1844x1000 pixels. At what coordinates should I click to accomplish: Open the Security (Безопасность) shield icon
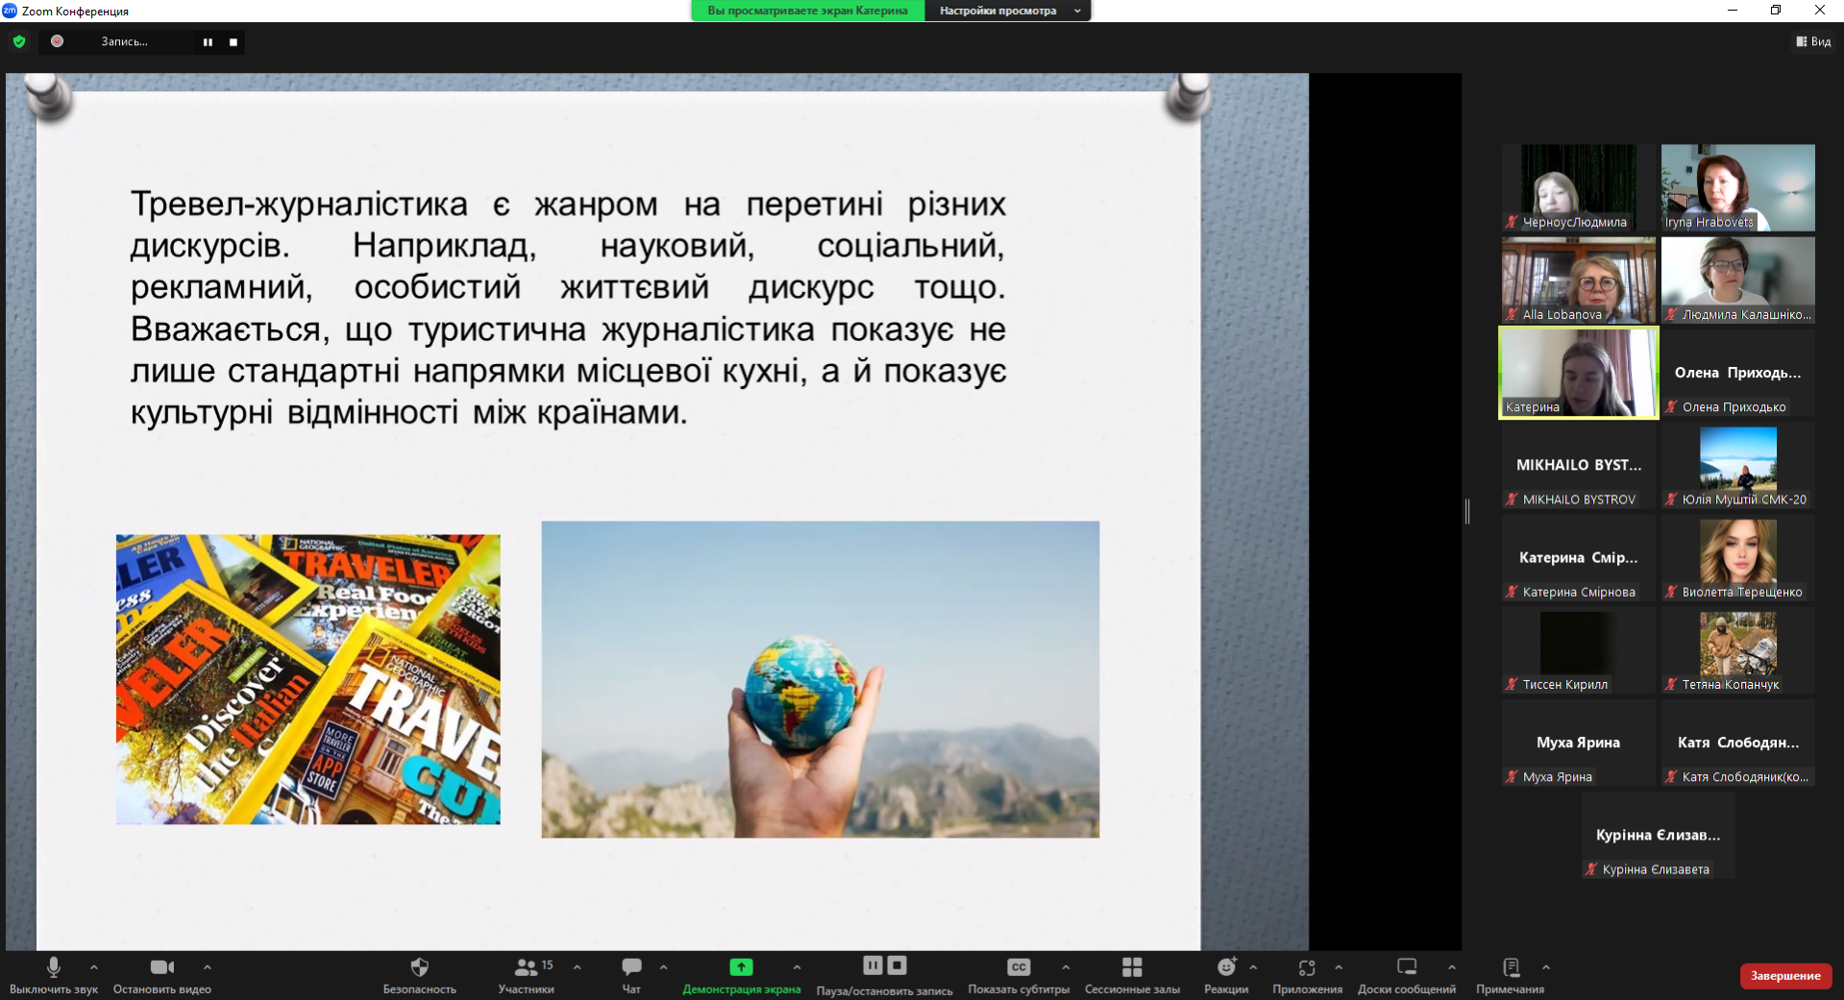coord(419,967)
